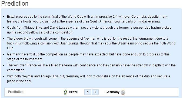This screenshot has width=183, height=98.
Task: Select the Brazil score box showing 1
Action: (x=88, y=92)
